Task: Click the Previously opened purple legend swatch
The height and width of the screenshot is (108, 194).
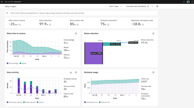Action: point(7,102)
